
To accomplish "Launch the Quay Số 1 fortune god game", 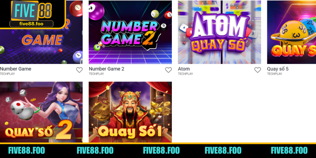I will [x=130, y=112].
